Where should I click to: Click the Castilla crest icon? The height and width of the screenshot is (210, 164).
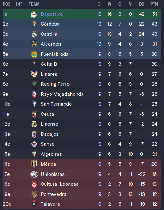click(34, 34)
